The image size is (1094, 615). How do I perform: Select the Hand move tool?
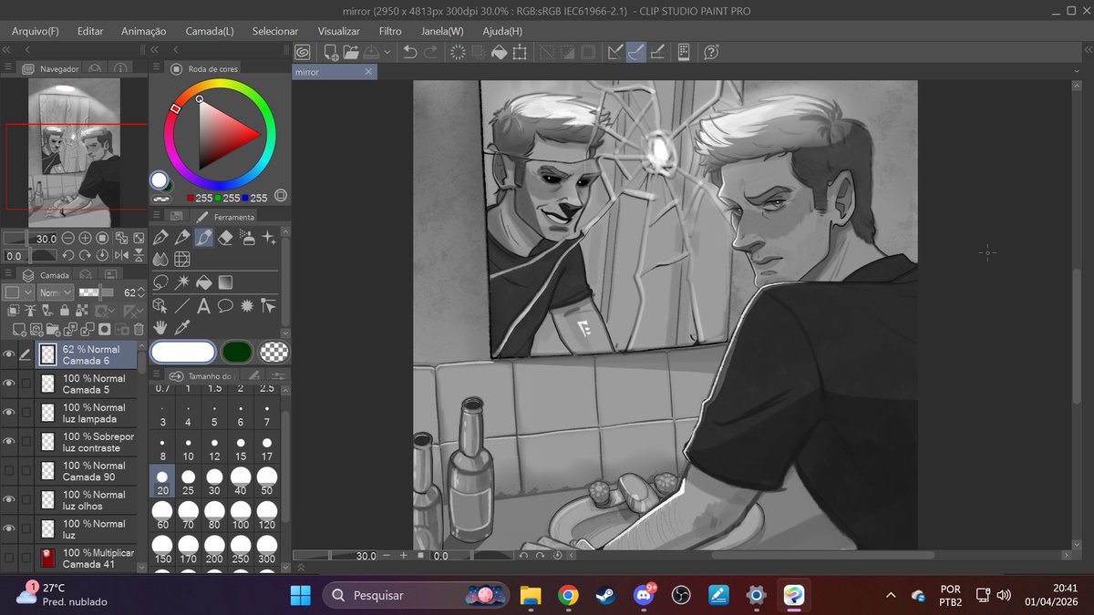pyautogui.click(x=160, y=327)
